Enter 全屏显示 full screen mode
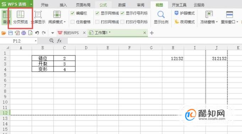This screenshot has height=134, width=242. point(38,17)
